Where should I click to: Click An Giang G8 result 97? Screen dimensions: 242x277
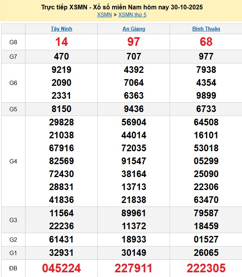[x=134, y=42]
